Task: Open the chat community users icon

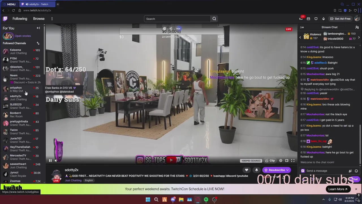Action: coord(357,27)
